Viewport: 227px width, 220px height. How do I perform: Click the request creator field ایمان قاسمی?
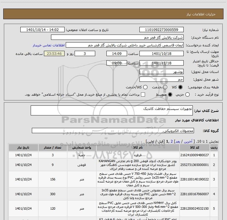point(125,45)
